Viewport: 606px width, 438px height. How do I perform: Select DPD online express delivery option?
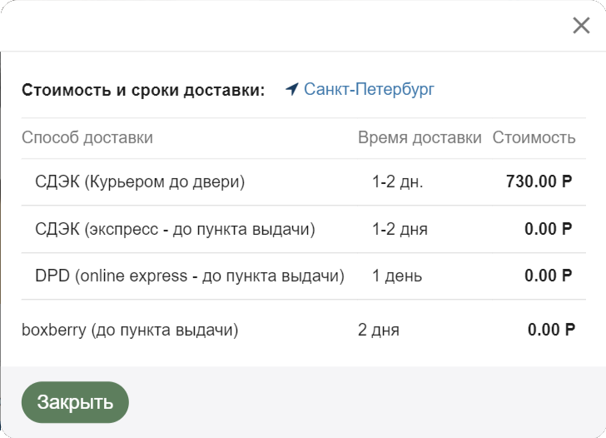pyautogui.click(x=190, y=276)
